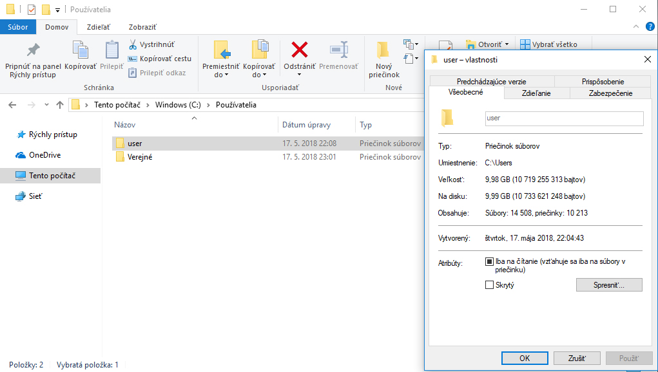Open the new item dropdown icon
The height and width of the screenshot is (372, 658).
[x=411, y=44]
